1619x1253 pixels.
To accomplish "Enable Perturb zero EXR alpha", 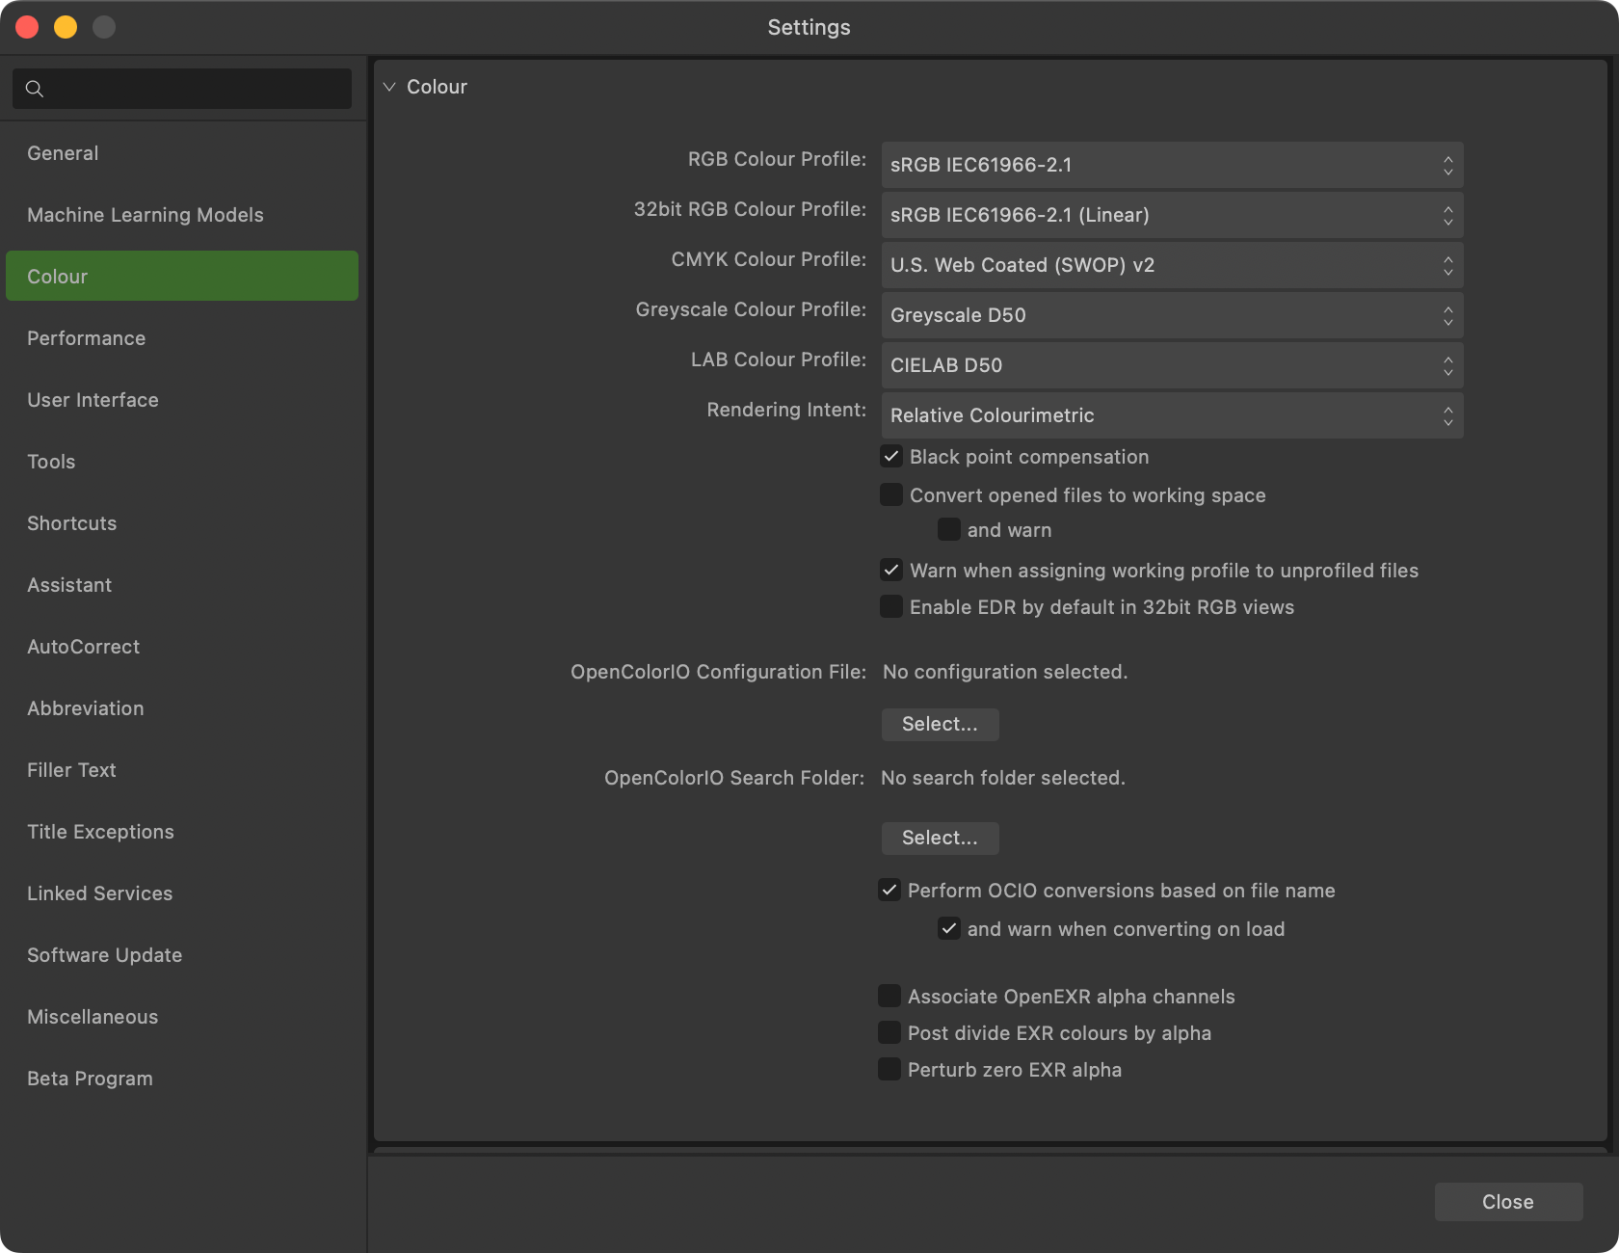I will click(x=889, y=1070).
